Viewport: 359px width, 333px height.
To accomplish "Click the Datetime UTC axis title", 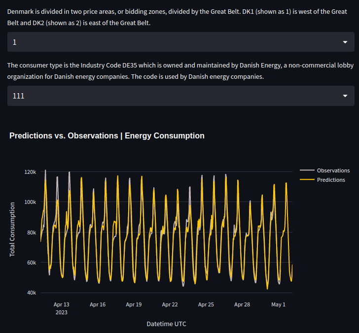I will pyautogui.click(x=166, y=324).
